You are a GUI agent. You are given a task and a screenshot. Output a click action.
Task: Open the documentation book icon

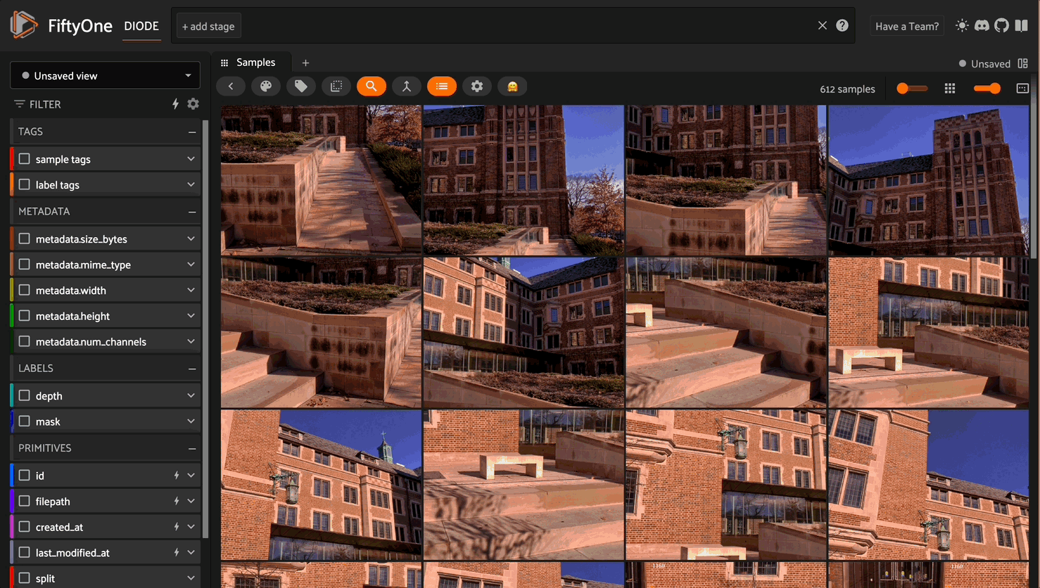click(x=1022, y=25)
